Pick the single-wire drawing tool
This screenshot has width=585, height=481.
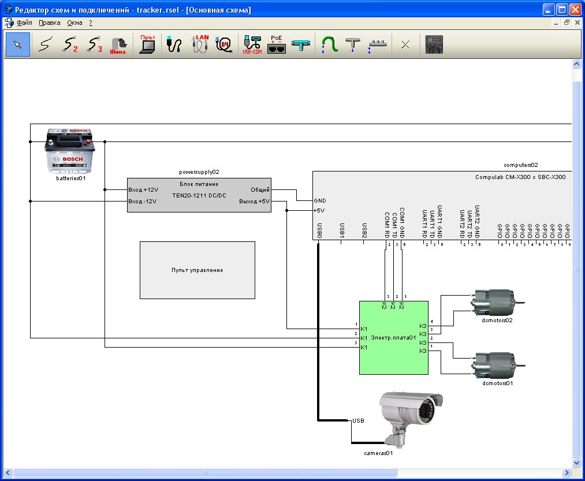pyautogui.click(x=45, y=44)
